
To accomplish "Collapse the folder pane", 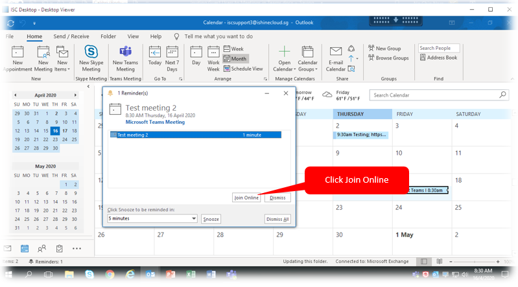I will tap(88, 87).
